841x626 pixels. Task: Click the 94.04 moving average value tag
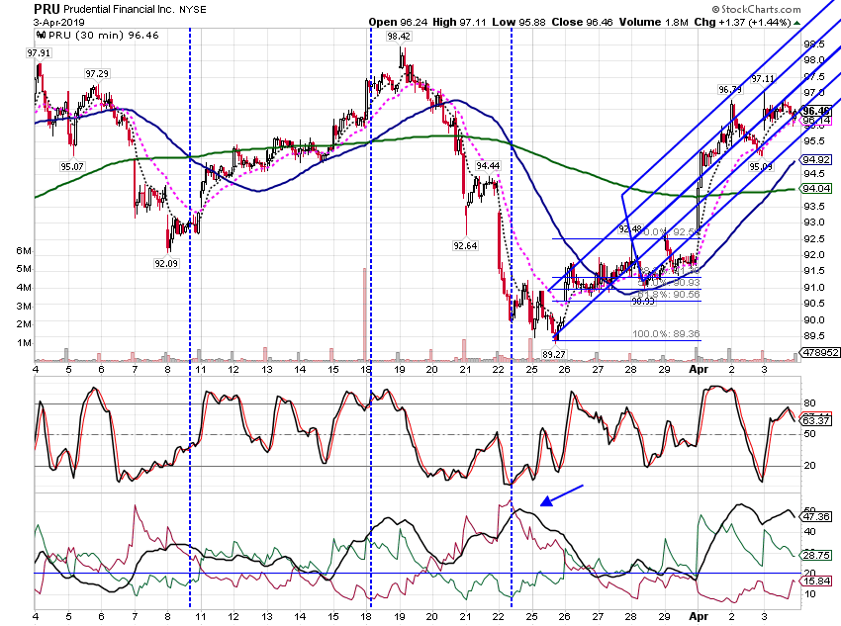(x=816, y=189)
